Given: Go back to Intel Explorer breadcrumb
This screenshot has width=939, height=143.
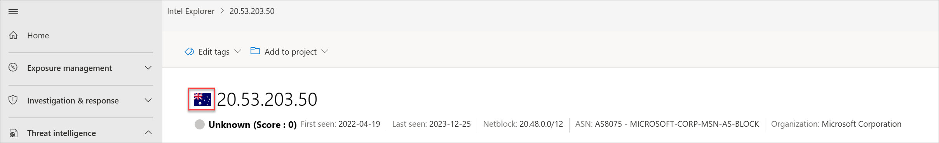Looking at the screenshot, I should pyautogui.click(x=191, y=11).
